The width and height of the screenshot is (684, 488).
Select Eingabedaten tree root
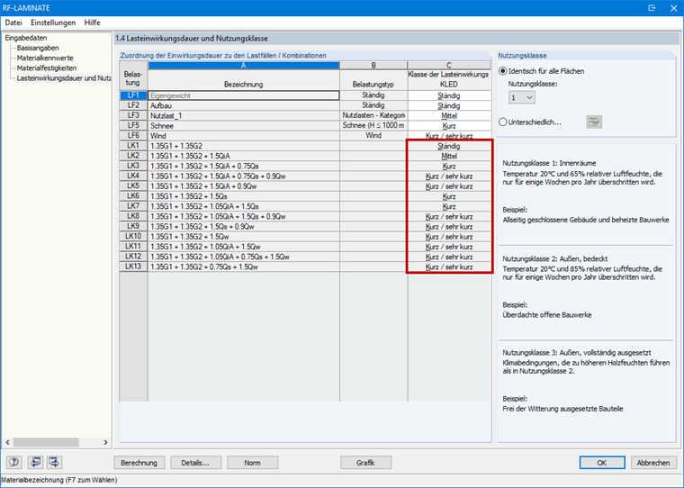coord(26,38)
